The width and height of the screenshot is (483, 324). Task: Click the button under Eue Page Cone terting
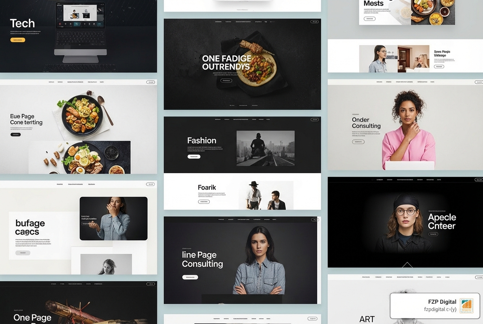click(x=15, y=134)
